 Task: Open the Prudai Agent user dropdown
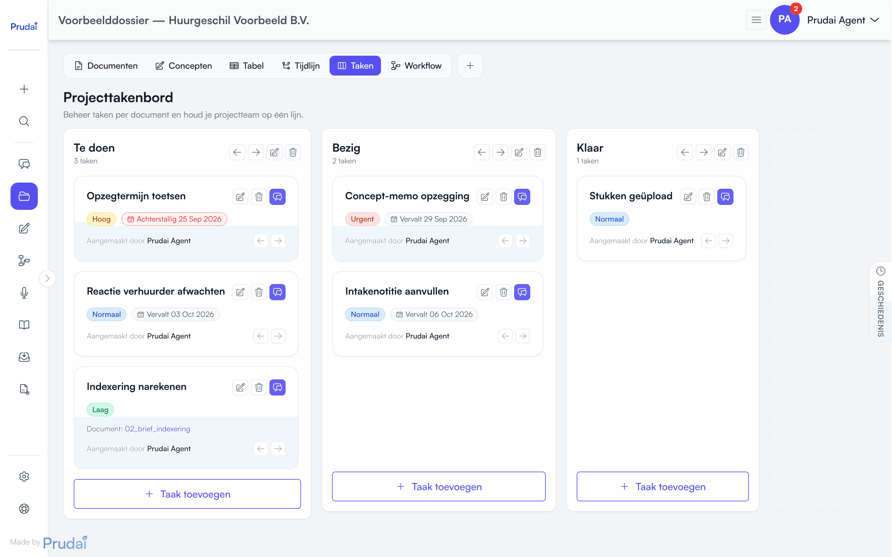click(843, 20)
